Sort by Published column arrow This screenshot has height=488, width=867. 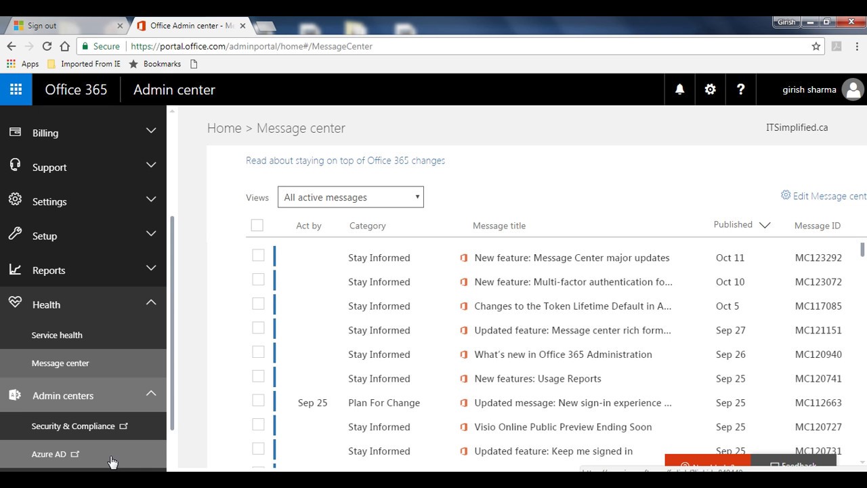(765, 225)
